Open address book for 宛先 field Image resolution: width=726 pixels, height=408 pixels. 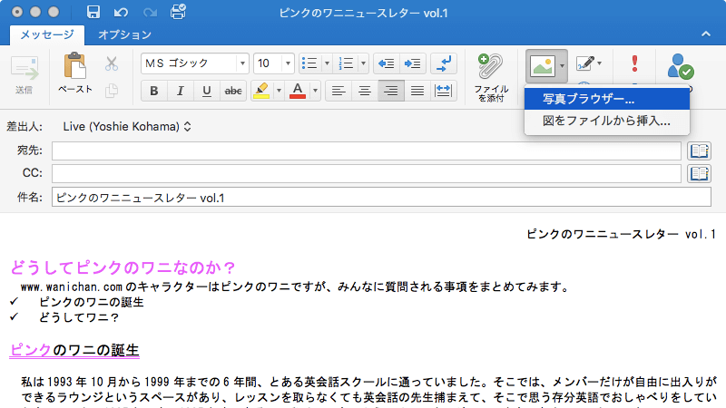pos(699,151)
